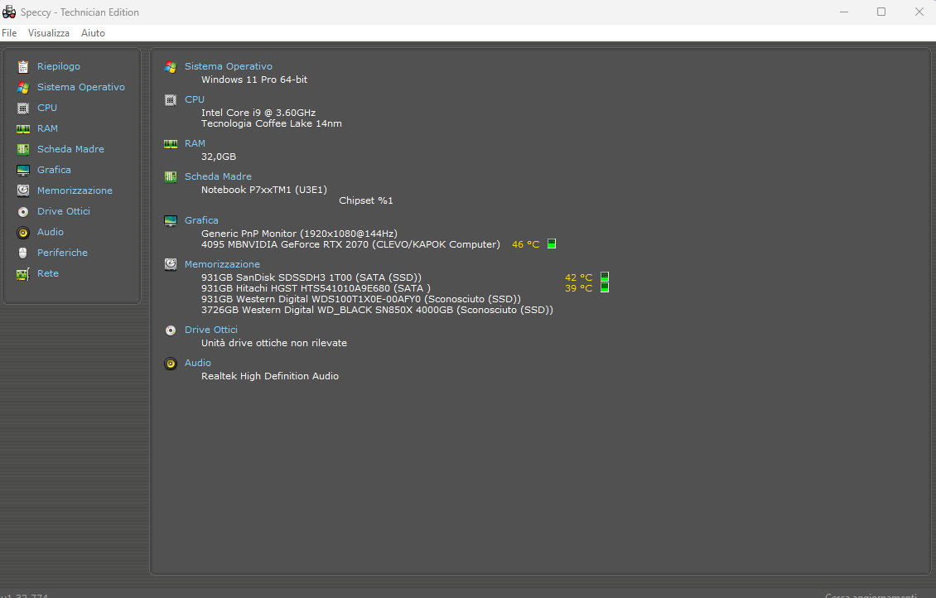This screenshot has height=598, width=936.
Task: Select Drive Ottici in the sidebar
Action: [63, 211]
